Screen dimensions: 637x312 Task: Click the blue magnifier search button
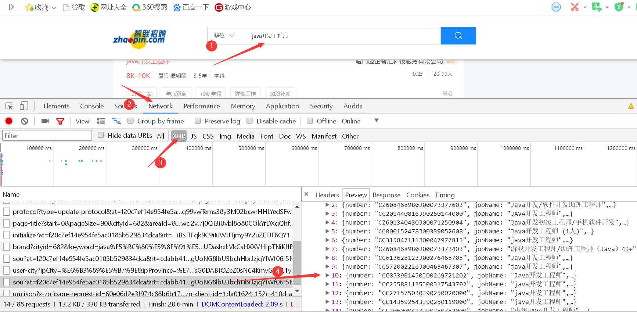coord(458,36)
